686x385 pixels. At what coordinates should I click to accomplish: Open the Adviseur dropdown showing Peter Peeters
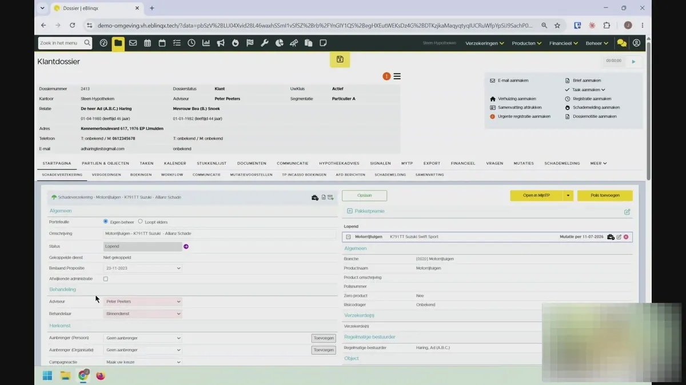pyautogui.click(x=142, y=302)
